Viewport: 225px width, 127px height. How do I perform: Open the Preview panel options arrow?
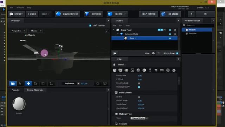click(108, 20)
